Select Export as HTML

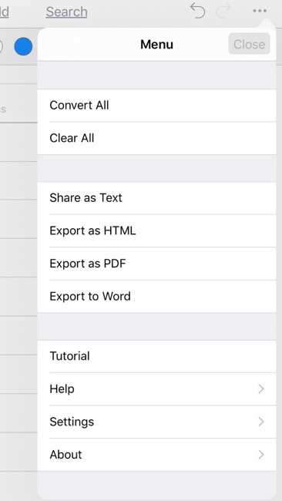(x=157, y=230)
